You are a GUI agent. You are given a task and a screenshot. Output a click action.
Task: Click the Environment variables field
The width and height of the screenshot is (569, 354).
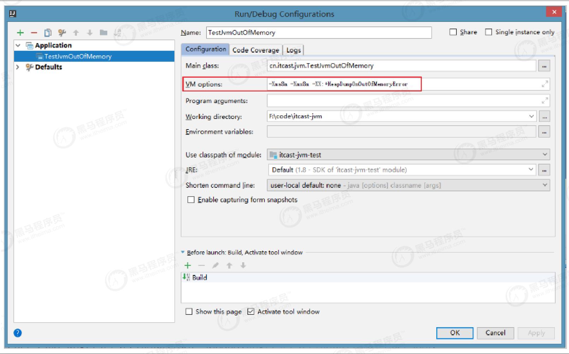[402, 132]
